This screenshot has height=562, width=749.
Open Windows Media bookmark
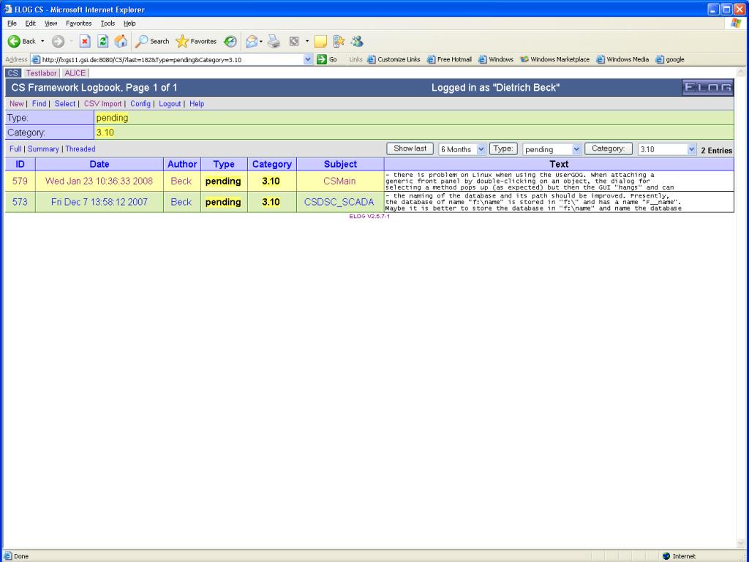622,59
